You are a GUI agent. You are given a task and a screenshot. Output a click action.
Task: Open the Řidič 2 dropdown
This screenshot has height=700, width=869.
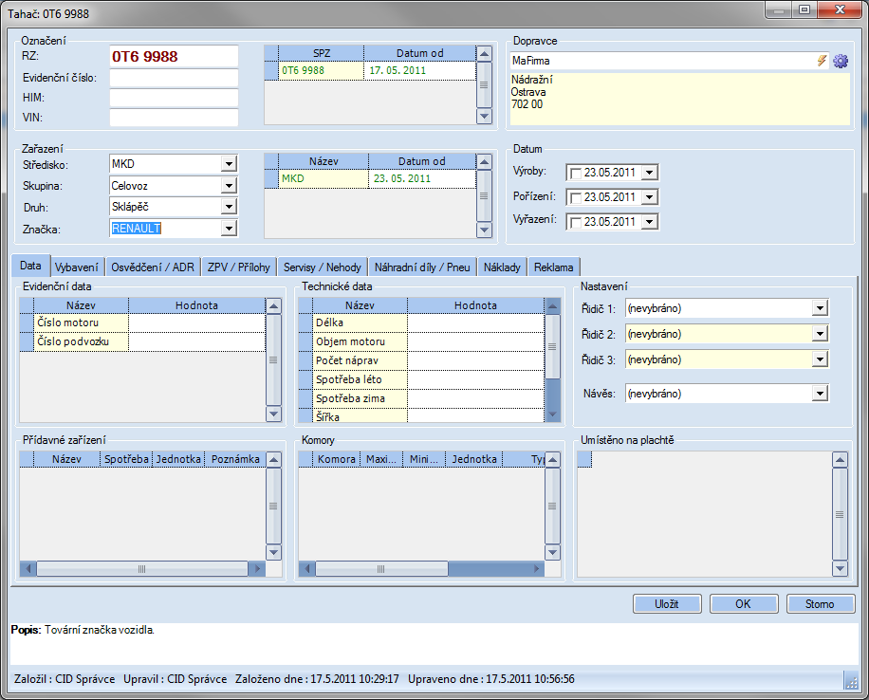820,334
